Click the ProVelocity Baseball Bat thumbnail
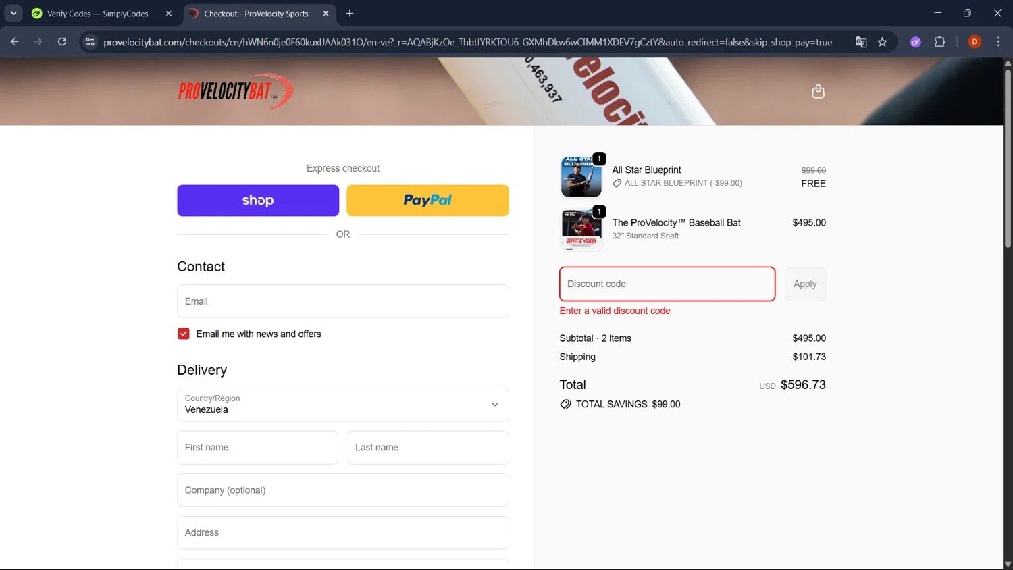 click(x=581, y=229)
